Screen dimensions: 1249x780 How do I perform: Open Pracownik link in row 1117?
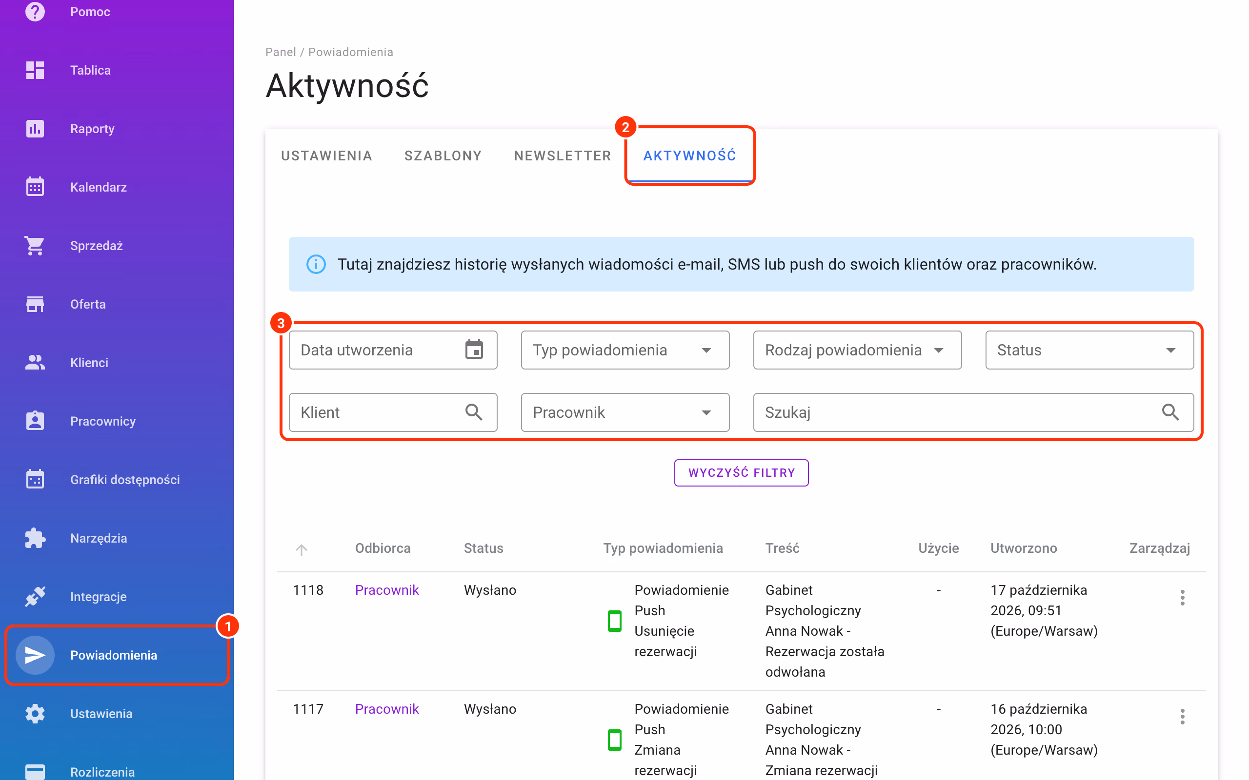[x=386, y=709]
